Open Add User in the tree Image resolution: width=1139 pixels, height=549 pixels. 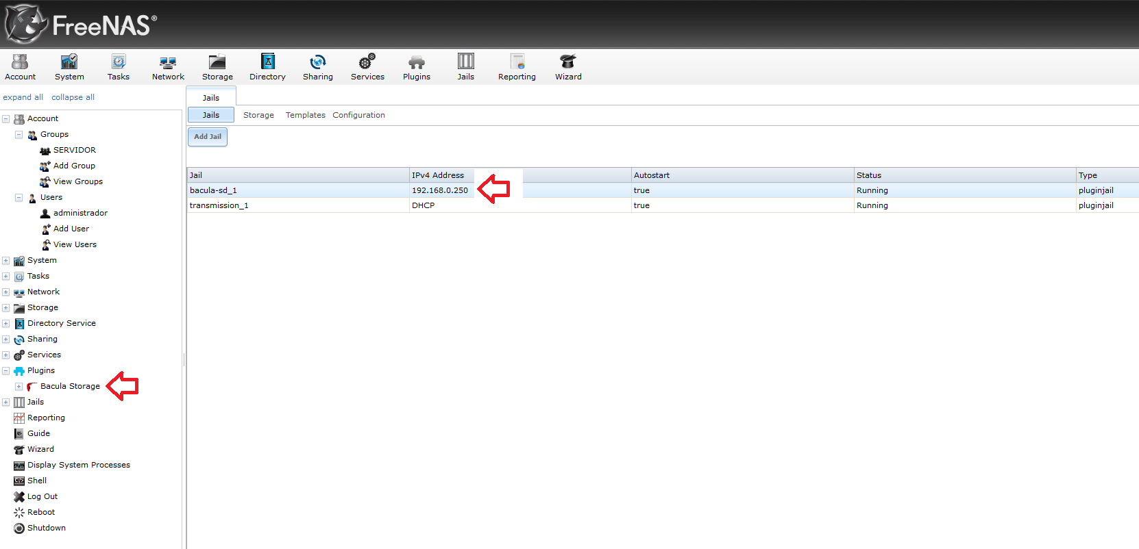(71, 229)
